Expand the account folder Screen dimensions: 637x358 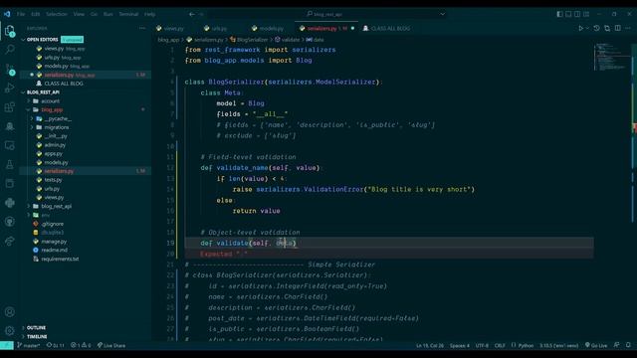click(x=50, y=101)
